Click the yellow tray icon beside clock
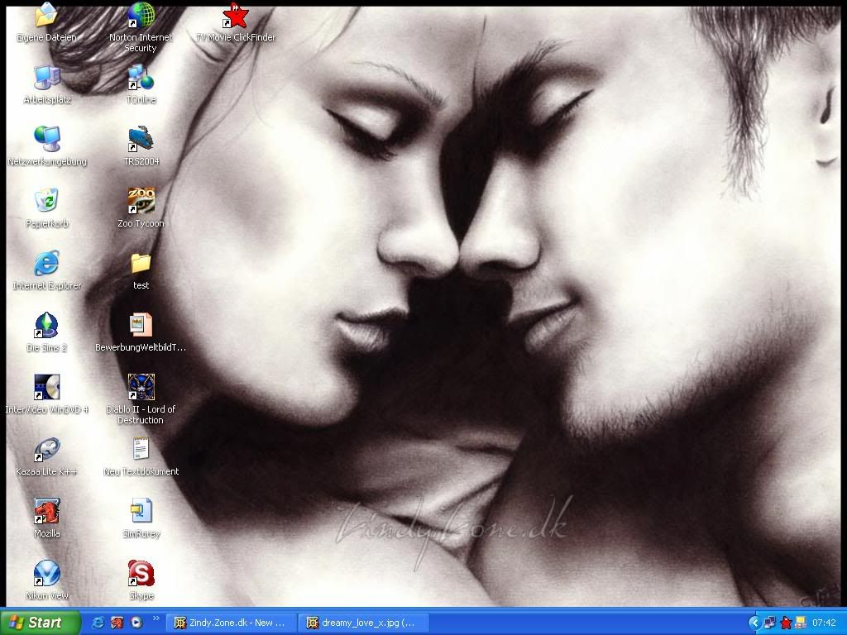 coord(801,623)
